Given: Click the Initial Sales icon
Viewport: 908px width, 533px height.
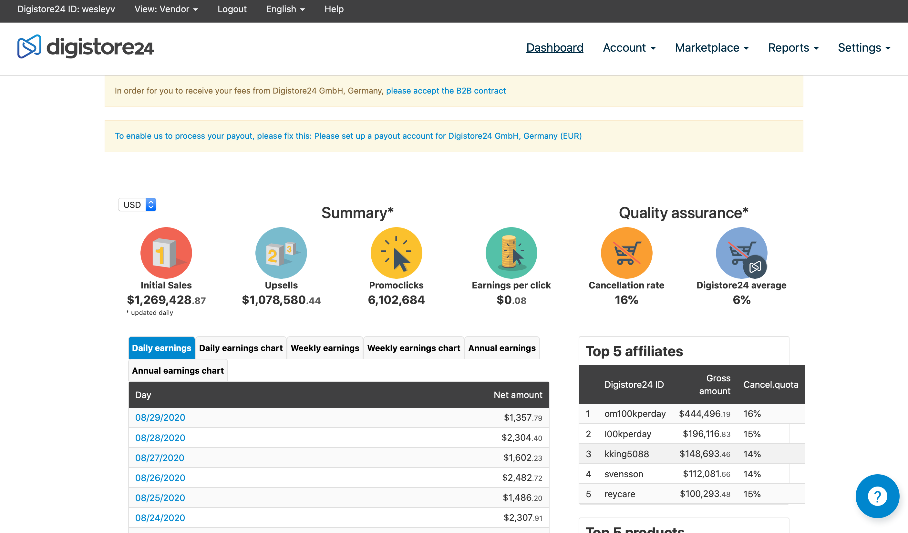Looking at the screenshot, I should tap(166, 253).
